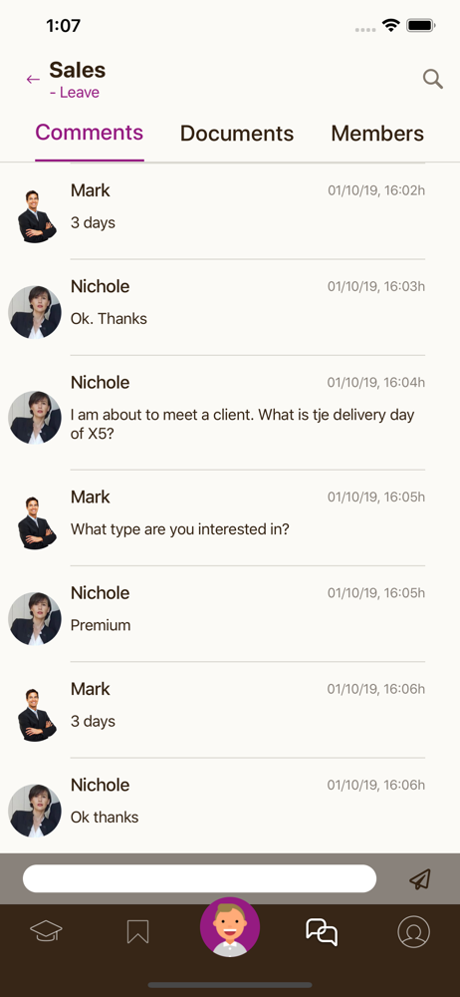460x997 pixels.
Task: Tap the Leave link under Sales
Action: click(75, 93)
